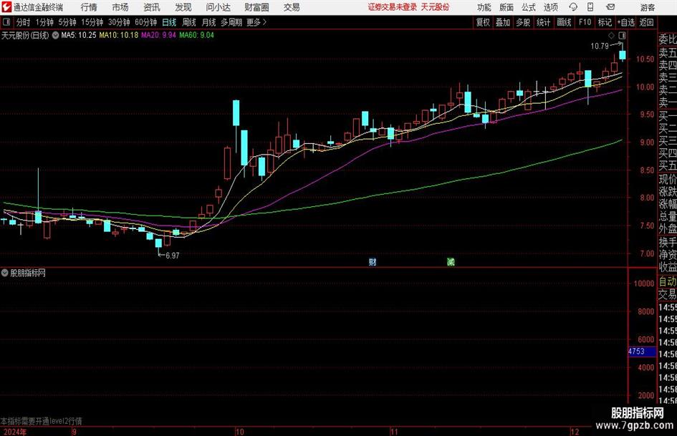Open the 问小达 menu
The image size is (677, 436).
pos(218,7)
